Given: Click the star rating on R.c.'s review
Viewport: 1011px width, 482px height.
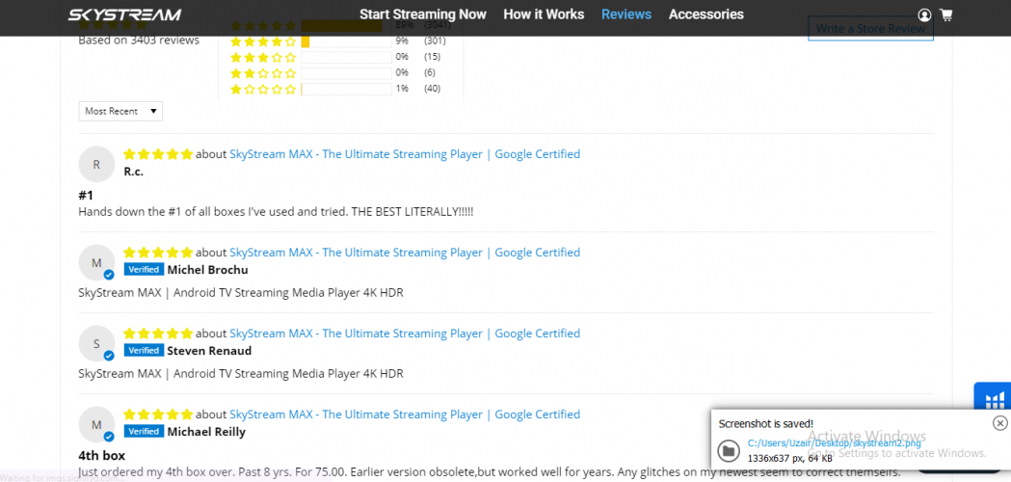Looking at the screenshot, I should click(x=158, y=154).
